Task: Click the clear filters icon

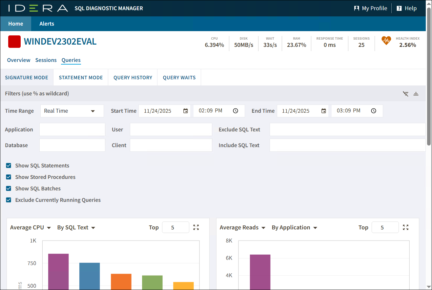Action: (x=406, y=94)
